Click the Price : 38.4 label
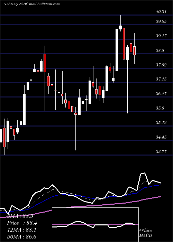Screen dimensions: 173x242 22,223
